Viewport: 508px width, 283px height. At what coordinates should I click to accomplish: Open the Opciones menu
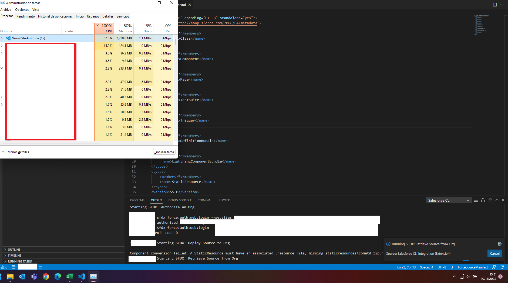pyautogui.click(x=22, y=9)
